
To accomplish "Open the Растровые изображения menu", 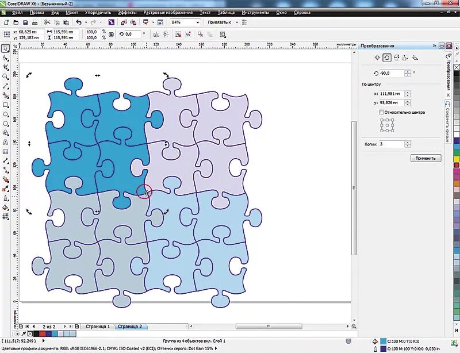I will [168, 13].
